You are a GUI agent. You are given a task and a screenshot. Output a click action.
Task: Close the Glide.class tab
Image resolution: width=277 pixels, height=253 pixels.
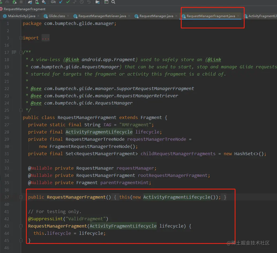click(68, 16)
